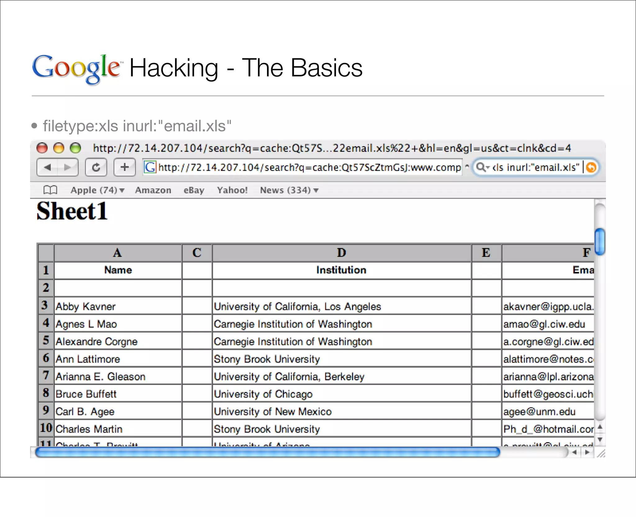Image resolution: width=636 pixels, height=517 pixels.
Task: Select column C header
Action: point(197,253)
